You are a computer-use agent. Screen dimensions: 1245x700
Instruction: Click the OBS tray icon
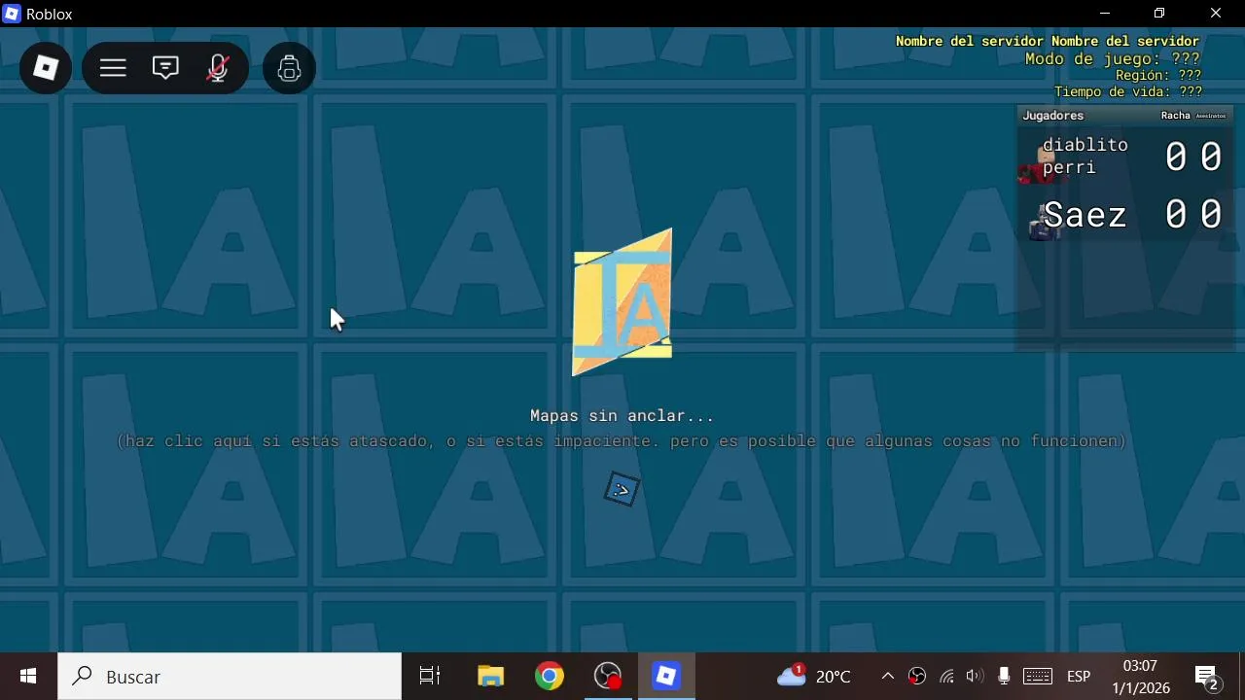(917, 676)
